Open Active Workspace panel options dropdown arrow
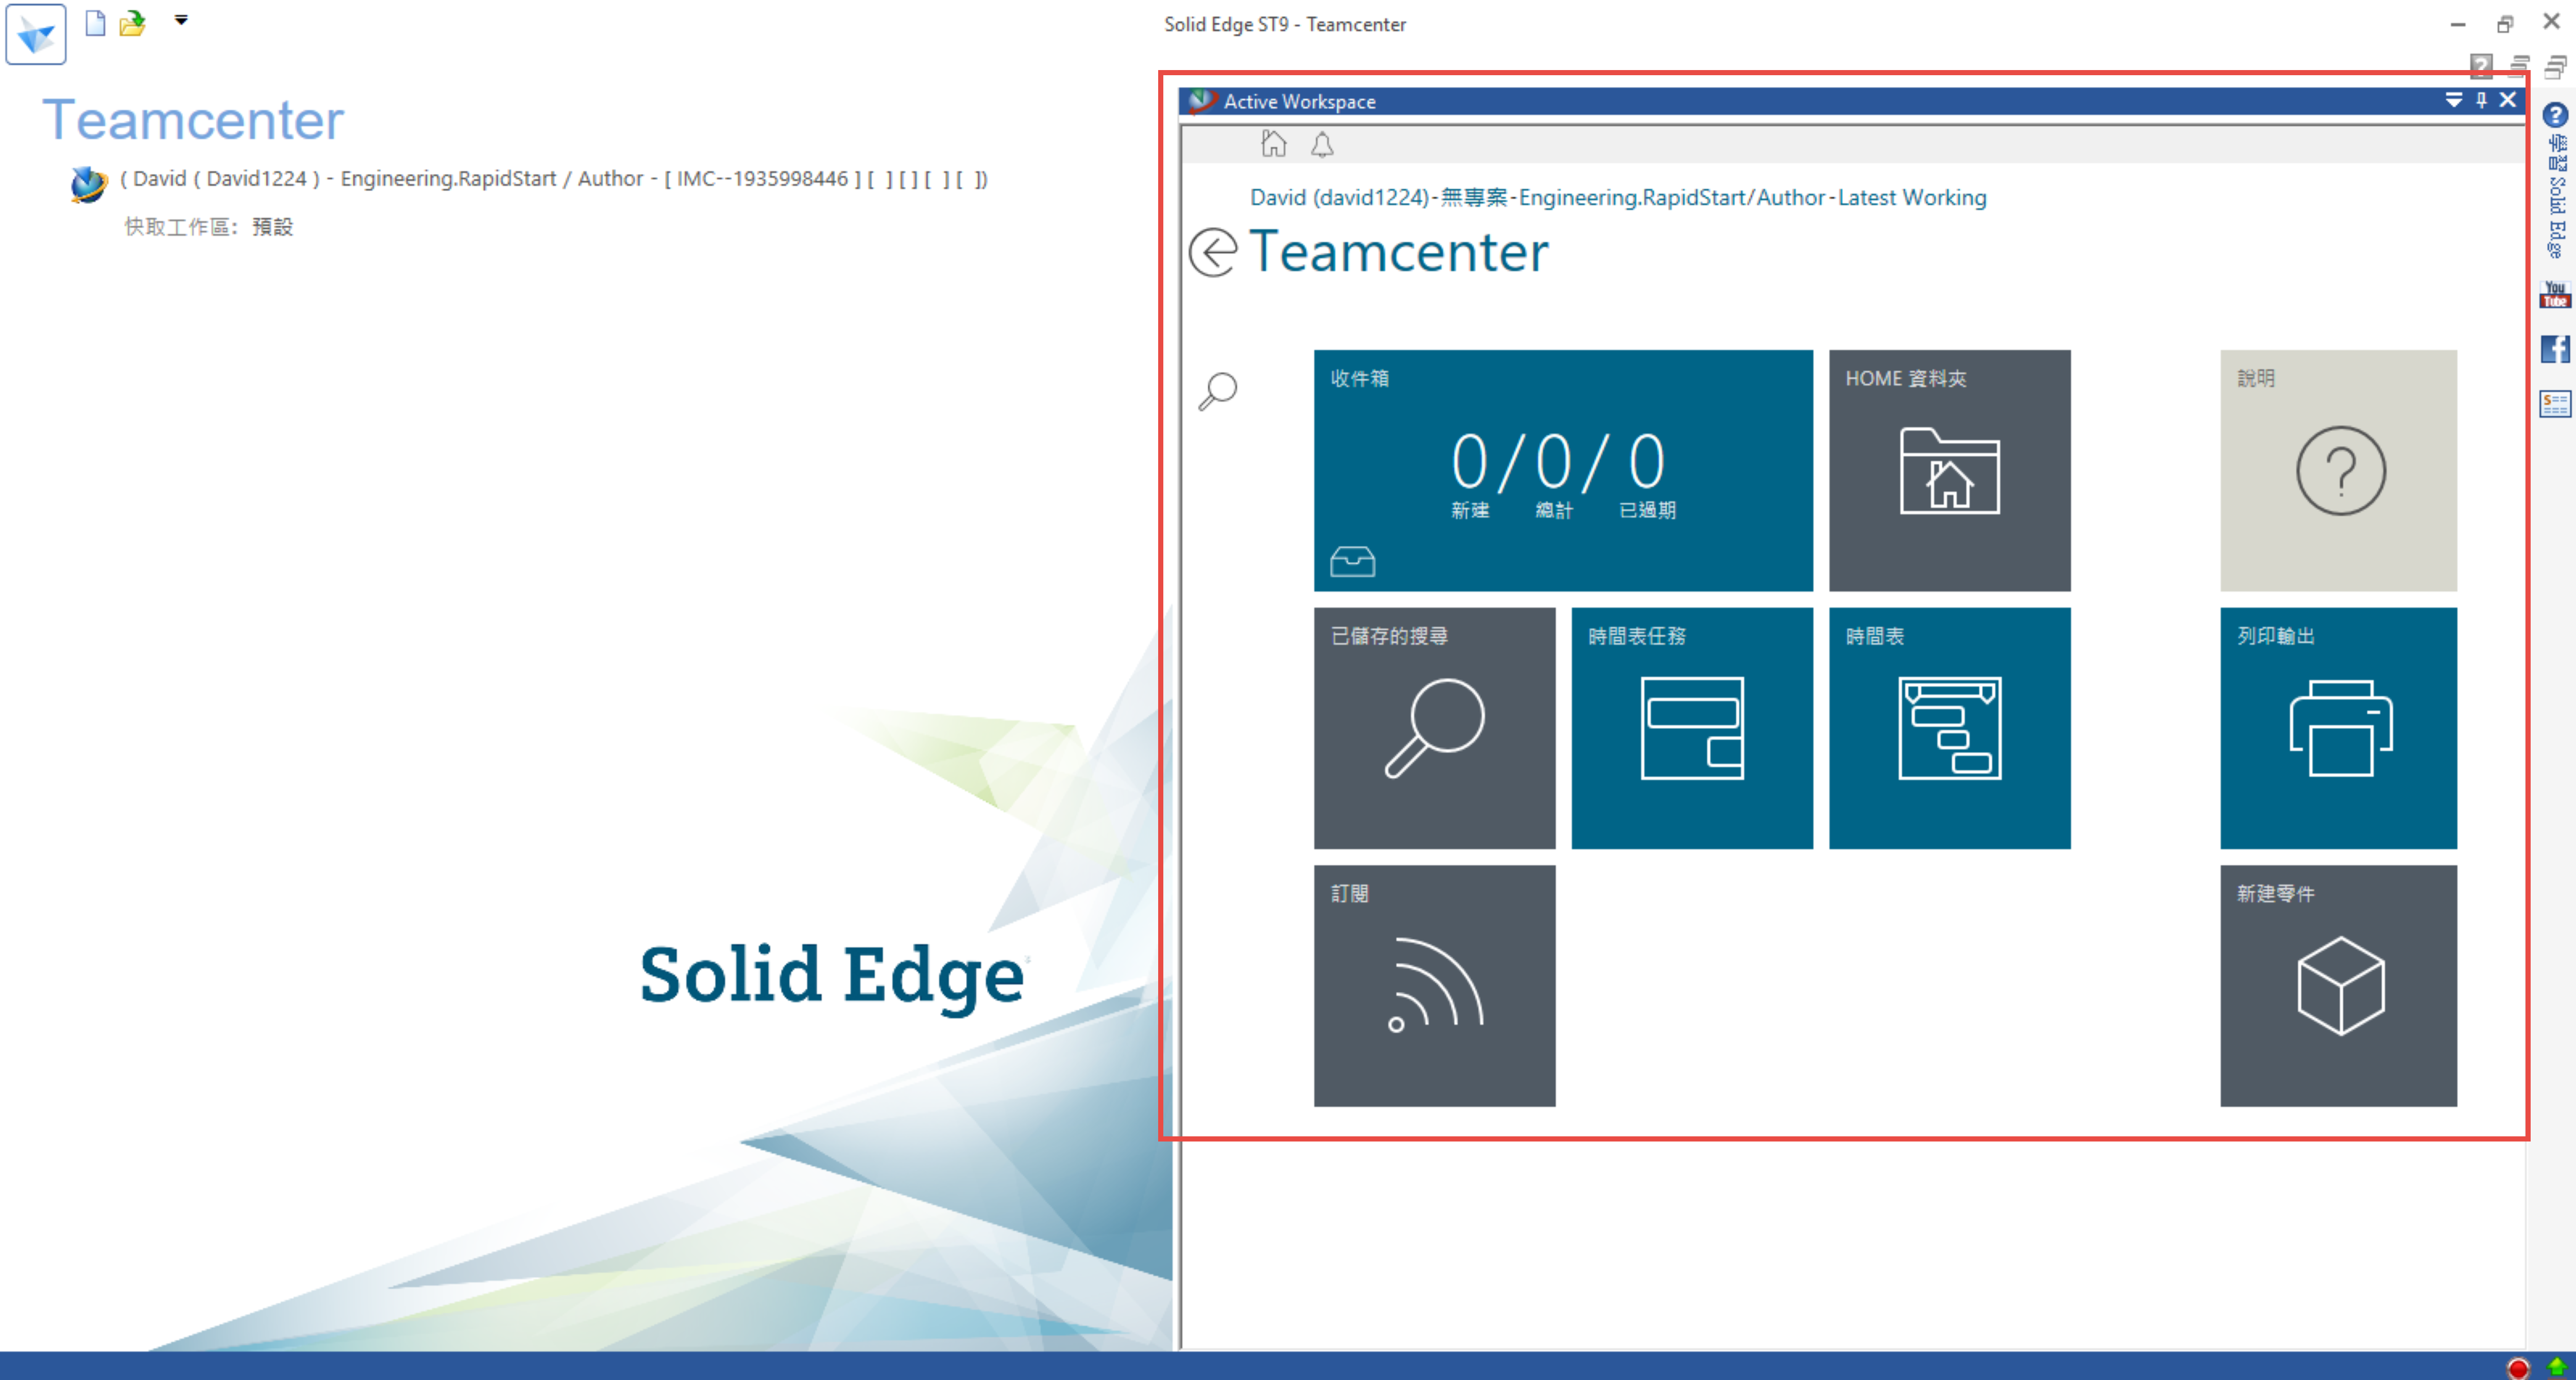The width and height of the screenshot is (2576, 1380). (x=2453, y=100)
